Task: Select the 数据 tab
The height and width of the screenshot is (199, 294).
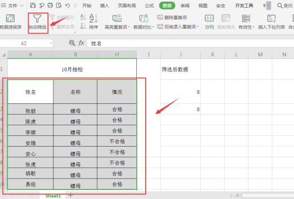Action: pyautogui.click(x=167, y=5)
